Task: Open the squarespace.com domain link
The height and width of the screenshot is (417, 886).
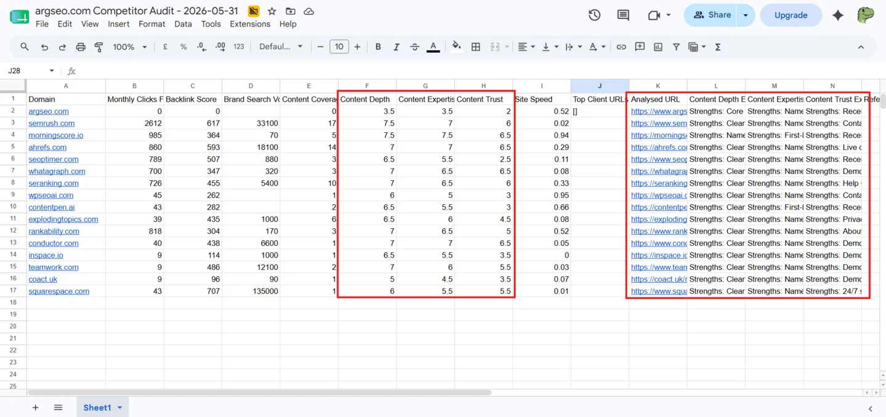Action: coord(58,291)
